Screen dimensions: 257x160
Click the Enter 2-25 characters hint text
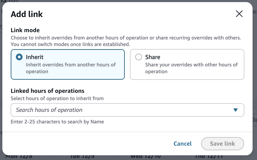click(57, 122)
